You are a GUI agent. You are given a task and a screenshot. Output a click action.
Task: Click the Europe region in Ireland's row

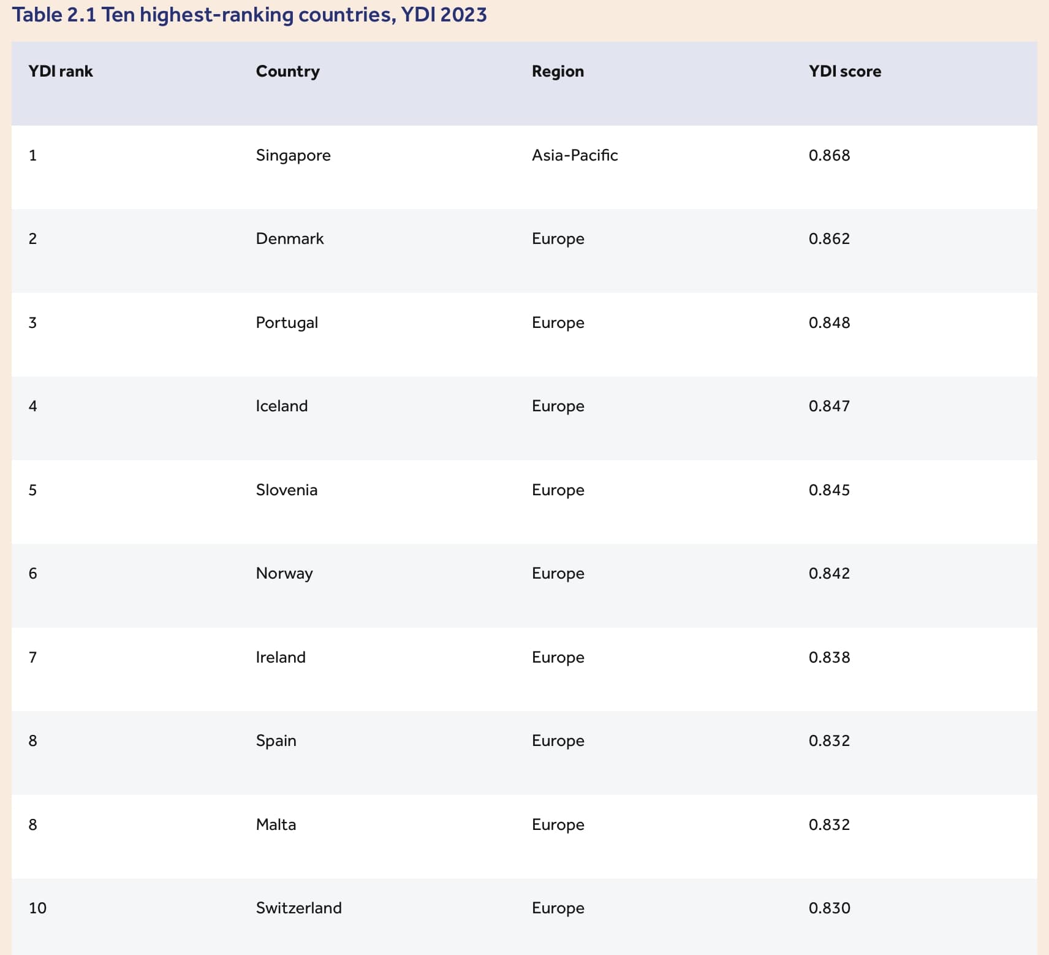pyautogui.click(x=558, y=658)
